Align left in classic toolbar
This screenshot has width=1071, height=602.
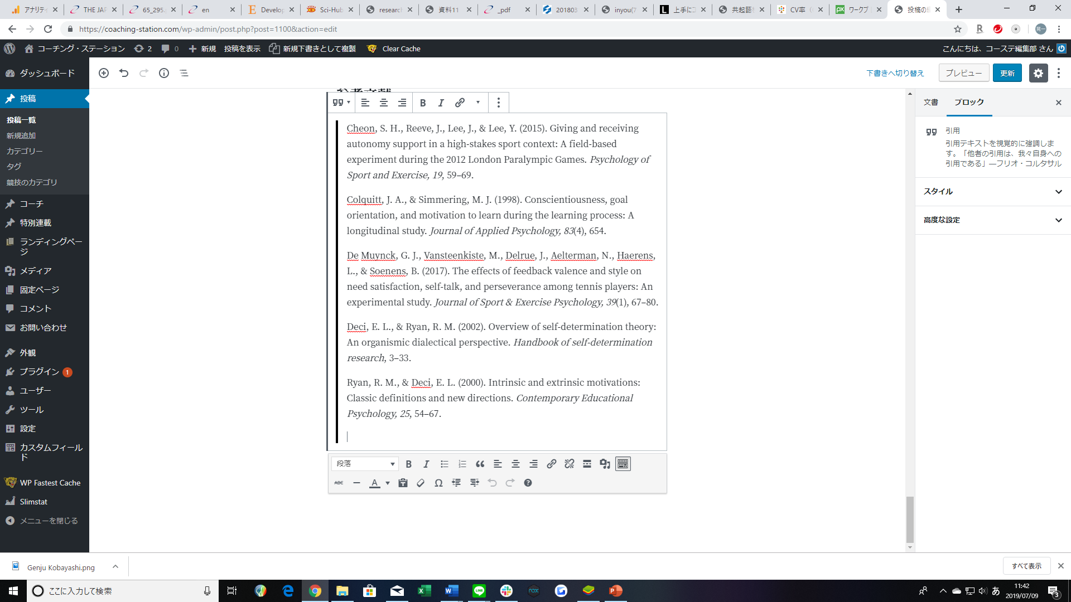coord(498,464)
